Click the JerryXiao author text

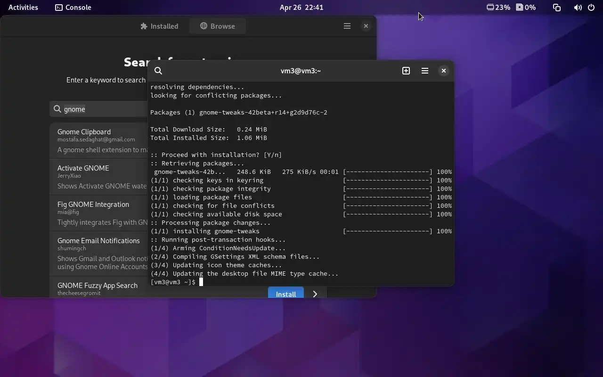69,176
